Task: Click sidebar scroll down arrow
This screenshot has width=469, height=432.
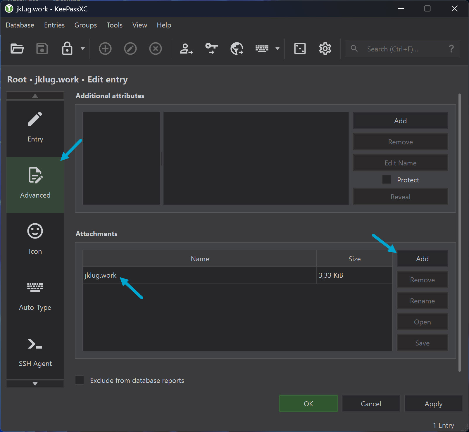Action: tap(35, 383)
